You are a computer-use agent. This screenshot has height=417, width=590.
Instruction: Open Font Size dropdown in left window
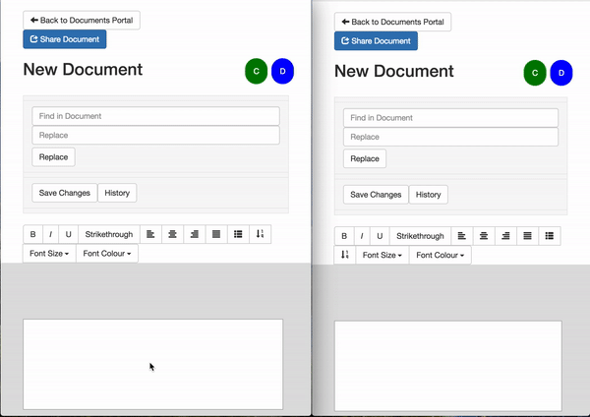click(49, 254)
